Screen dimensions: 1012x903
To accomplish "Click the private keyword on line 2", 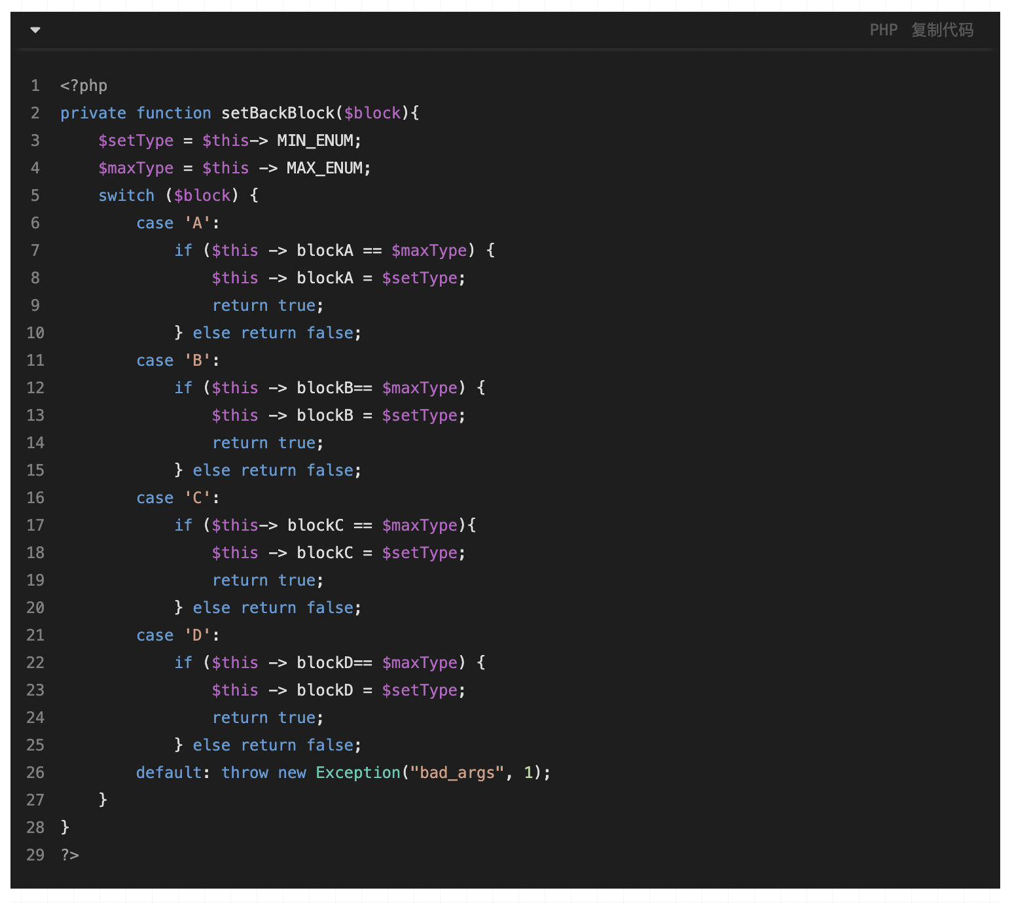I will [93, 113].
